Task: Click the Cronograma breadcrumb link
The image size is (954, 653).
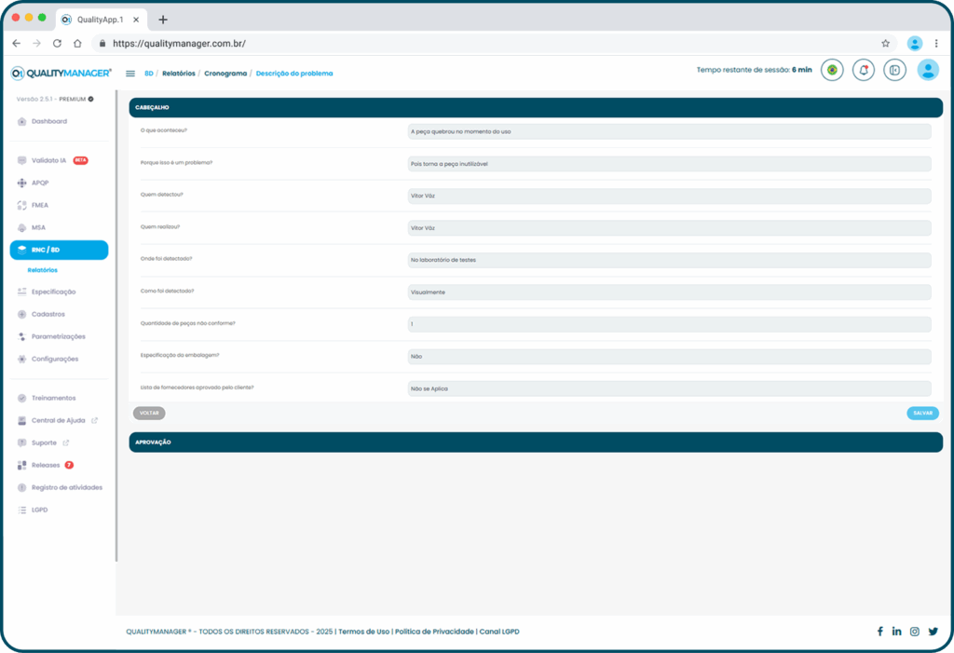Action: pyautogui.click(x=225, y=73)
